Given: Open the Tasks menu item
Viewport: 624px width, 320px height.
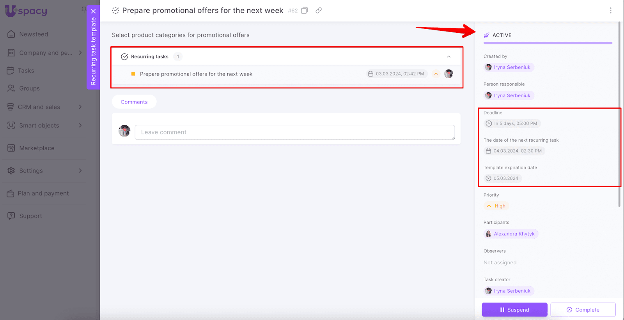Looking at the screenshot, I should coord(26,70).
